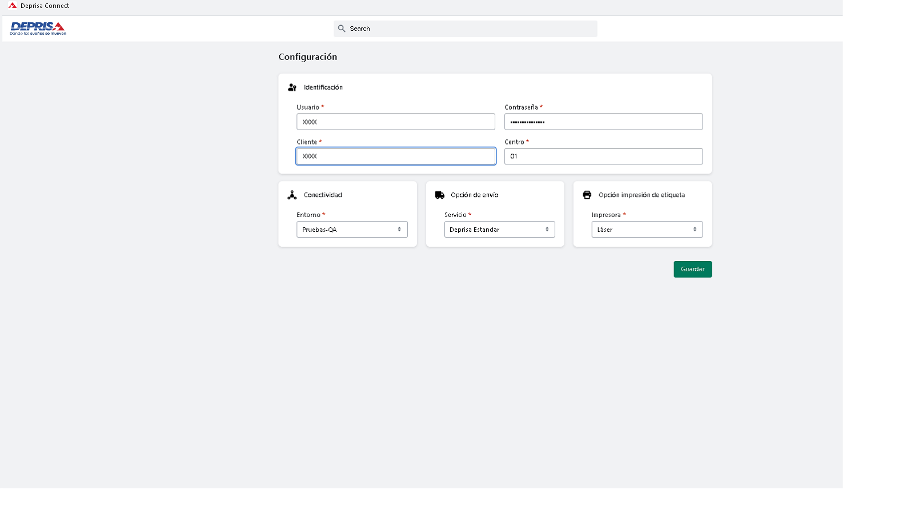Viewport: 914px width, 514px height.
Task: Click inside the Cliente text field
Action: coord(395,156)
